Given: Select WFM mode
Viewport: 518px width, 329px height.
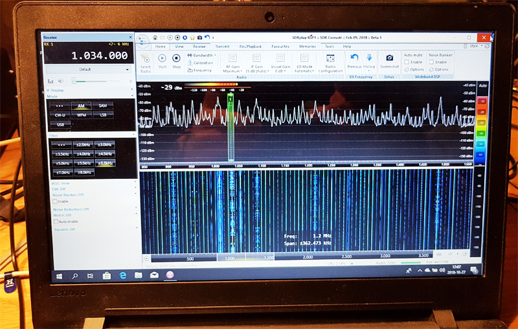Looking at the screenshot, I should point(82,115).
